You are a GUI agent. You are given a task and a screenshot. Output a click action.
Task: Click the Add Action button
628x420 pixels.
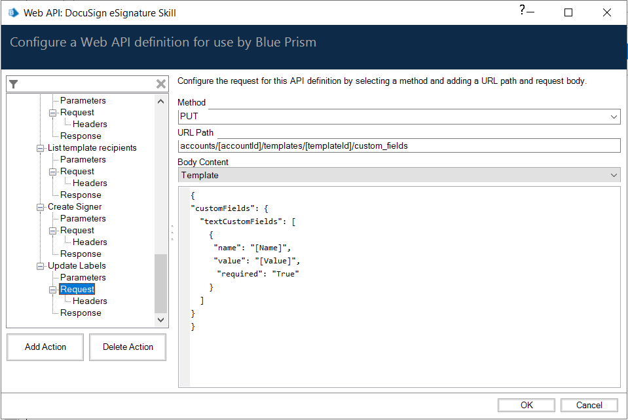[45, 347]
